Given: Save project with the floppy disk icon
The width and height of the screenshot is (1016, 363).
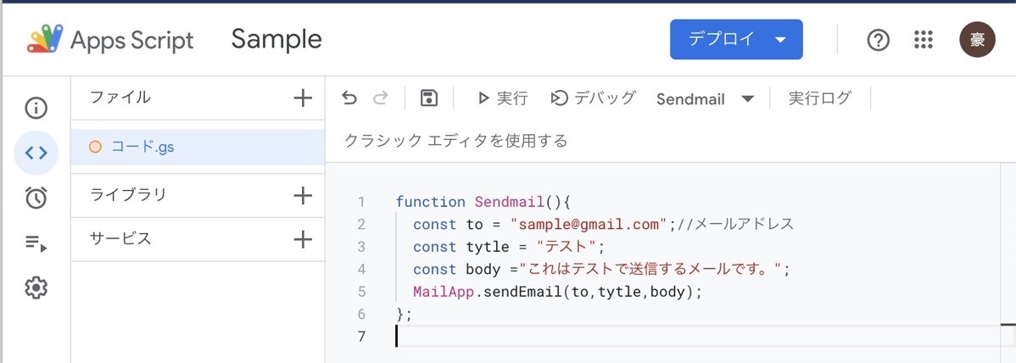Looking at the screenshot, I should point(429,98).
